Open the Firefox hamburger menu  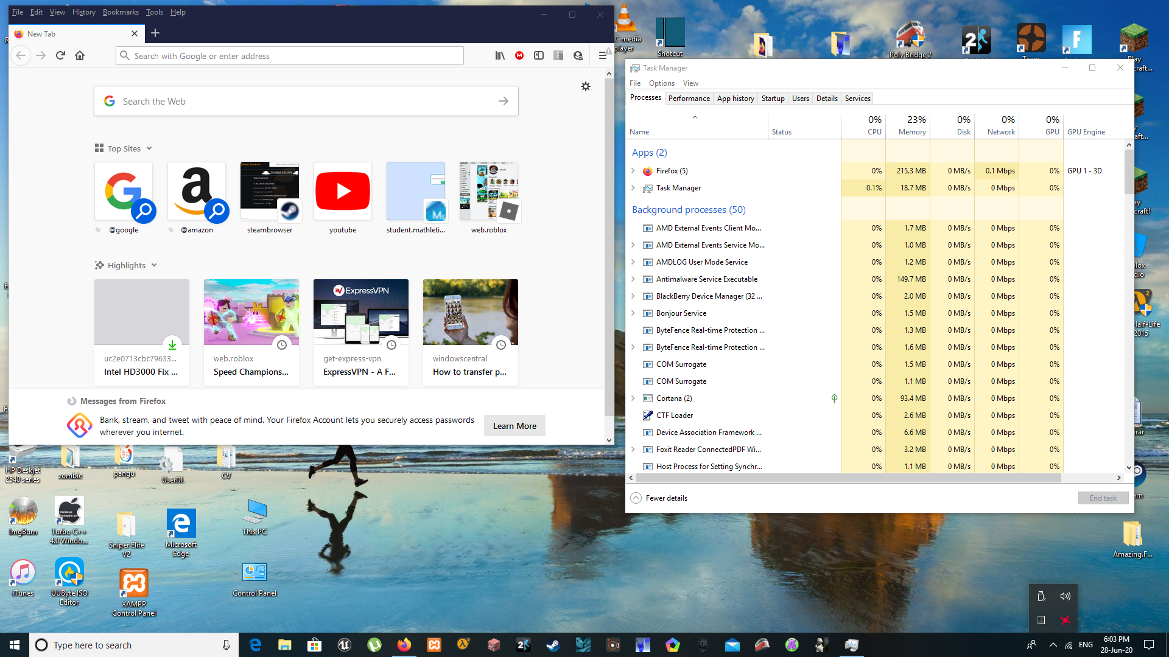pyautogui.click(x=602, y=55)
